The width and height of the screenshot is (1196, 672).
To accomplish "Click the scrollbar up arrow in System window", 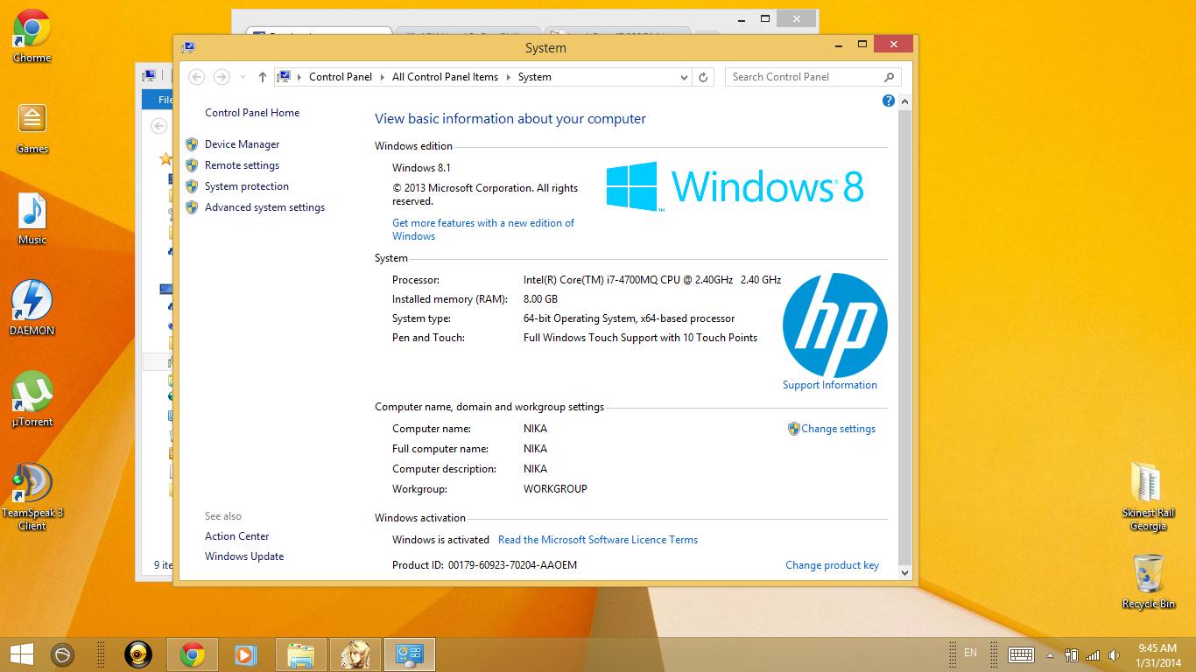I will point(905,102).
